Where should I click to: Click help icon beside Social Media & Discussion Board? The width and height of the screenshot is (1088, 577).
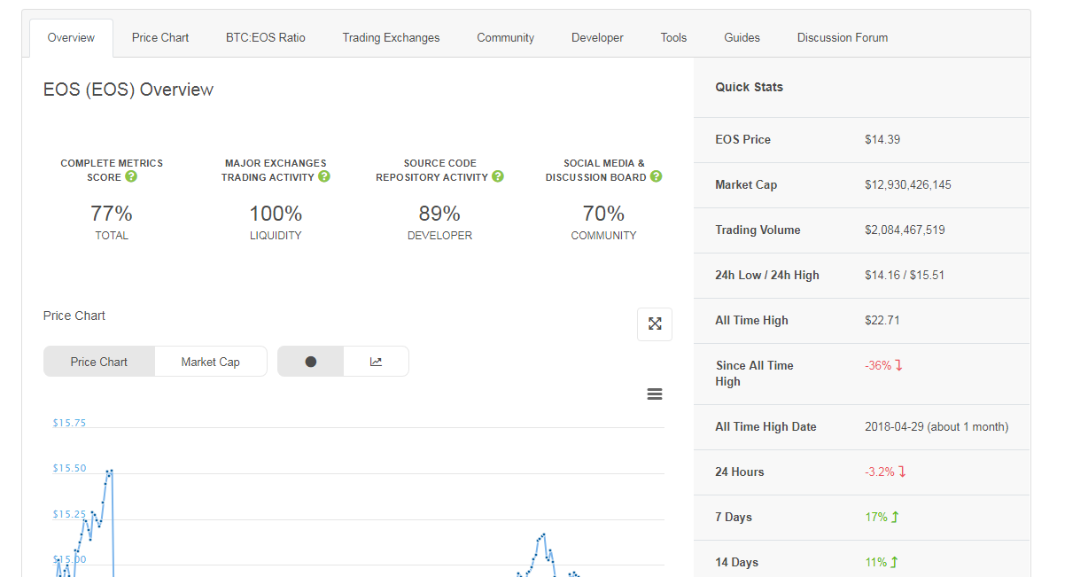tap(656, 176)
